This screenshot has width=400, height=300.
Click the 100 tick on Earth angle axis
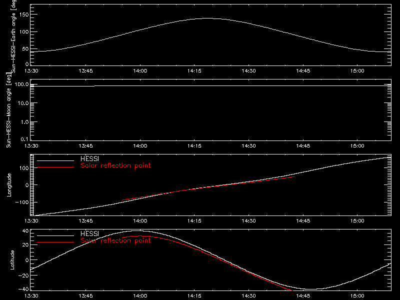point(24,32)
